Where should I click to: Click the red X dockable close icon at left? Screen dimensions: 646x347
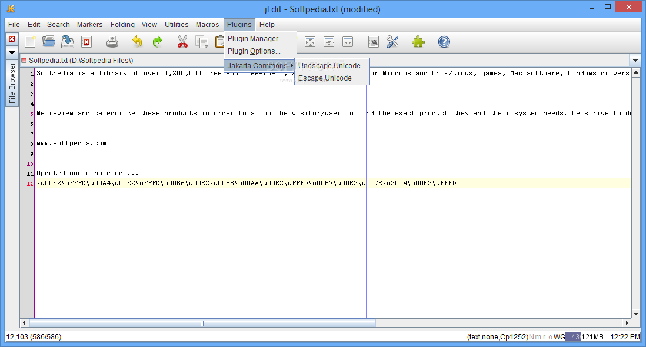[x=12, y=39]
